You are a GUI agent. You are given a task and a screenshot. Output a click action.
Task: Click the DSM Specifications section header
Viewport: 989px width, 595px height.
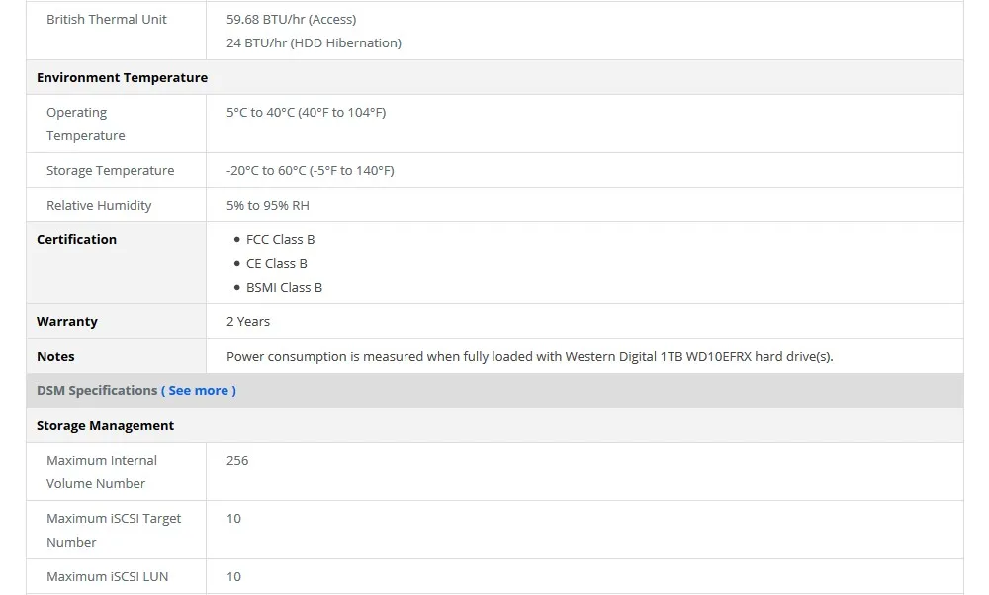click(97, 391)
